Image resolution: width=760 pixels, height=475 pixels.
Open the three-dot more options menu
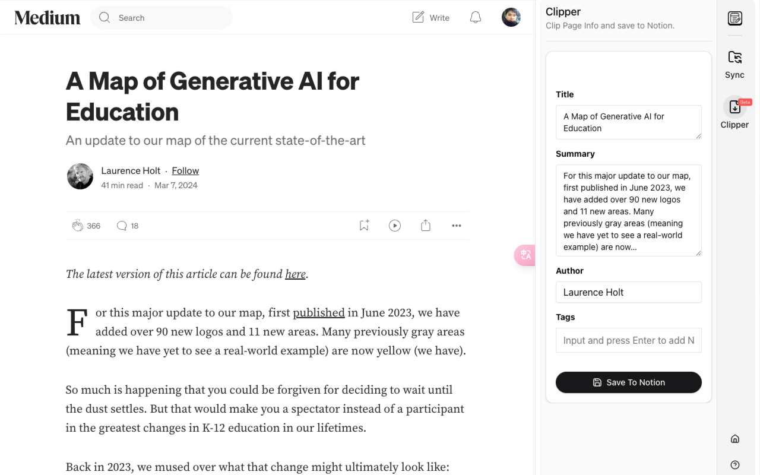point(456,226)
